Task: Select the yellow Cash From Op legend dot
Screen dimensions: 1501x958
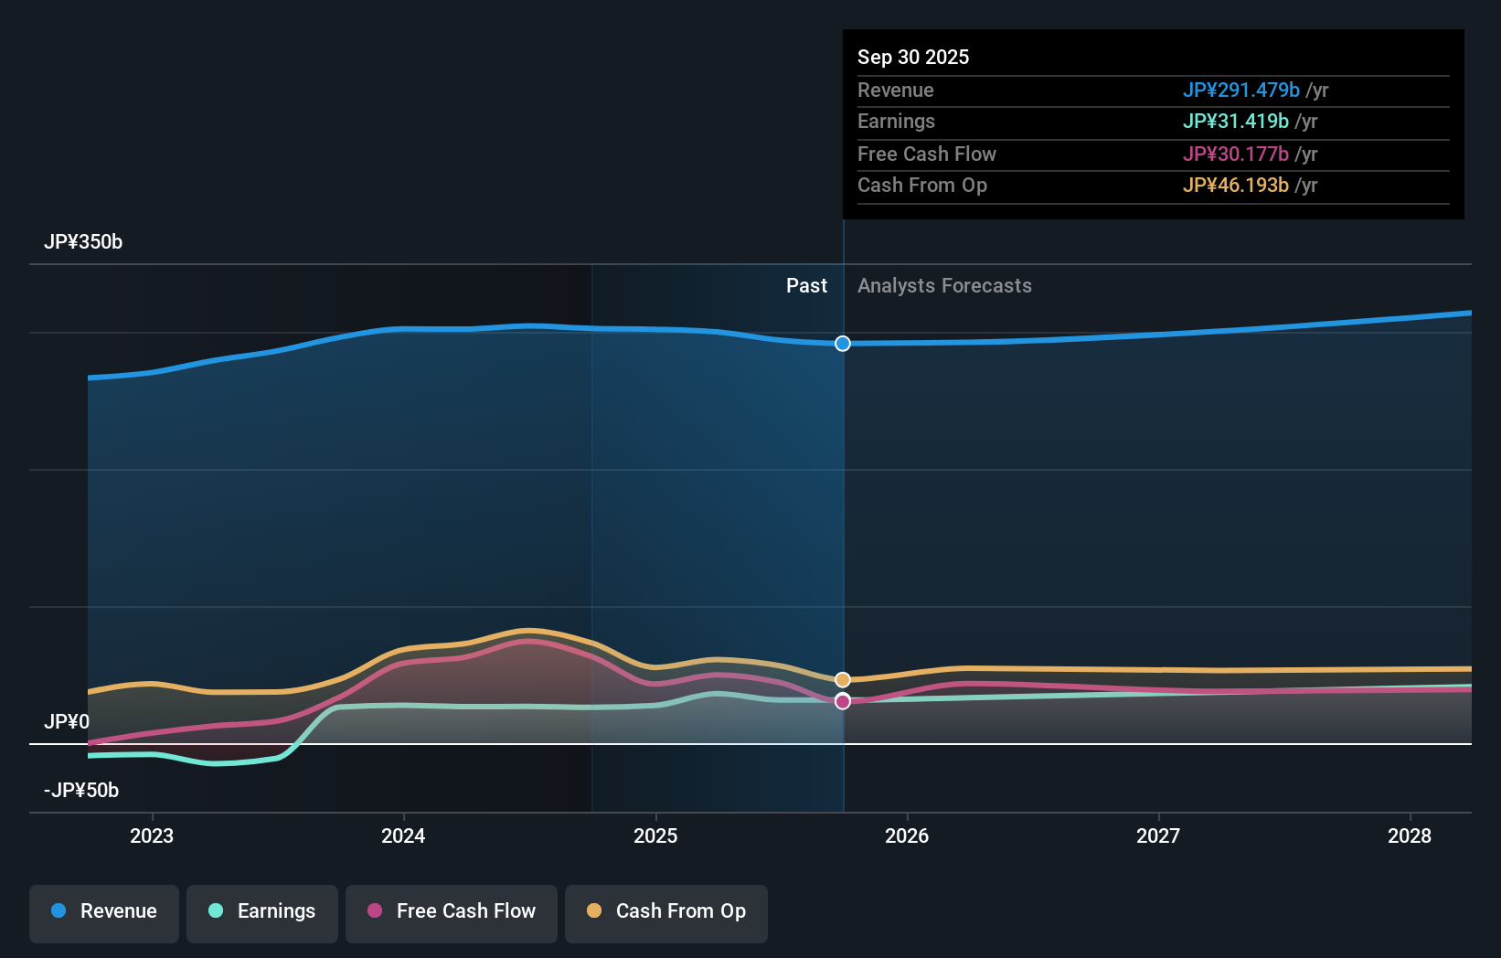Action: point(594,911)
